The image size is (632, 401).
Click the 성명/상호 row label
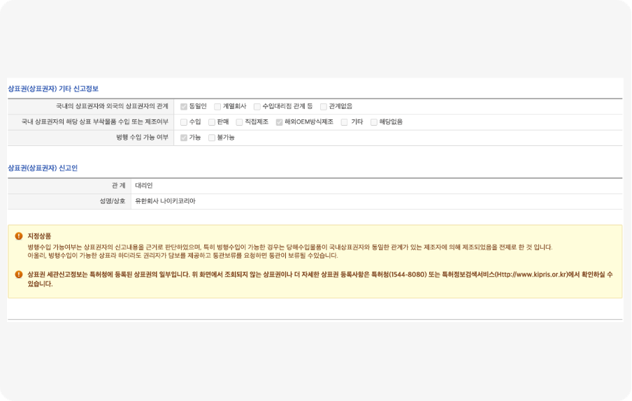[113, 201]
